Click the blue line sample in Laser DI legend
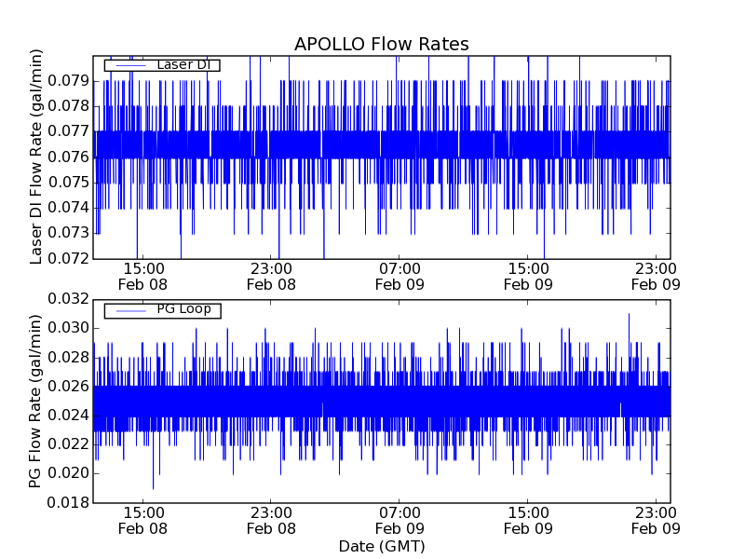This screenshot has height=559, width=745. [128, 65]
